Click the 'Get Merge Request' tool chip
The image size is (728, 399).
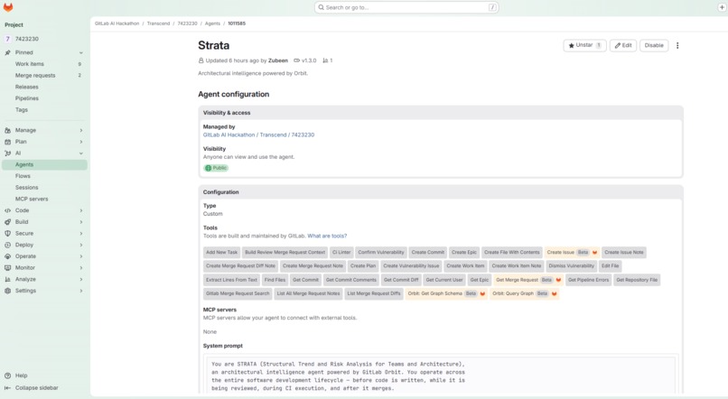528,280
